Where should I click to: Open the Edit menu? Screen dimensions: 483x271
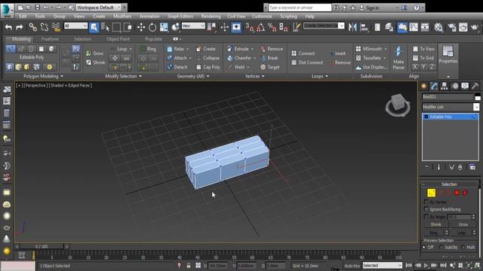tap(23, 16)
